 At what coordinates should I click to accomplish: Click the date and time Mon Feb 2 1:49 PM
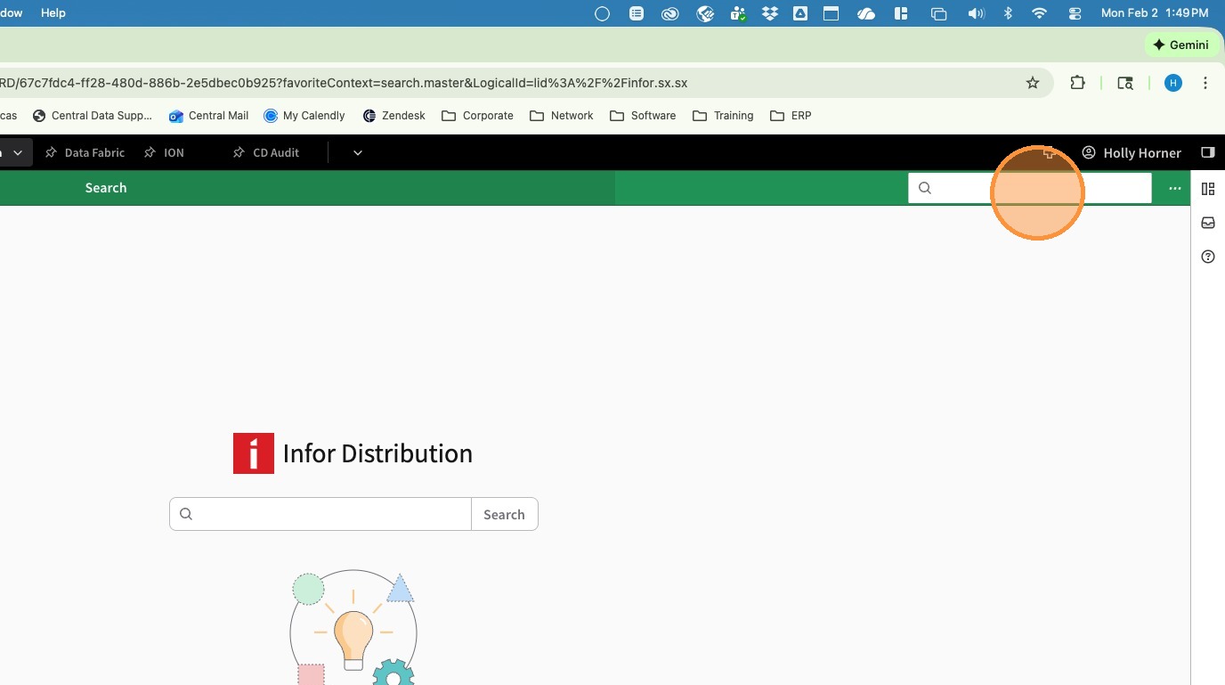tap(1155, 13)
